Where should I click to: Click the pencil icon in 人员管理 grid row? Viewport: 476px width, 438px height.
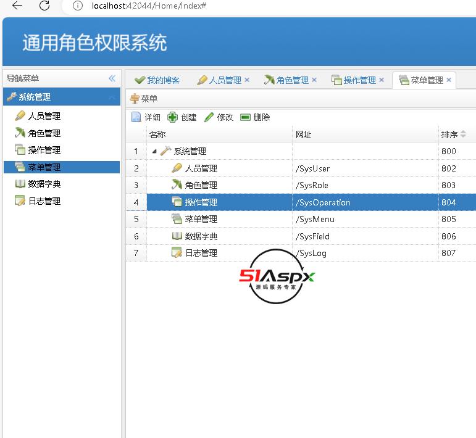[177, 168]
